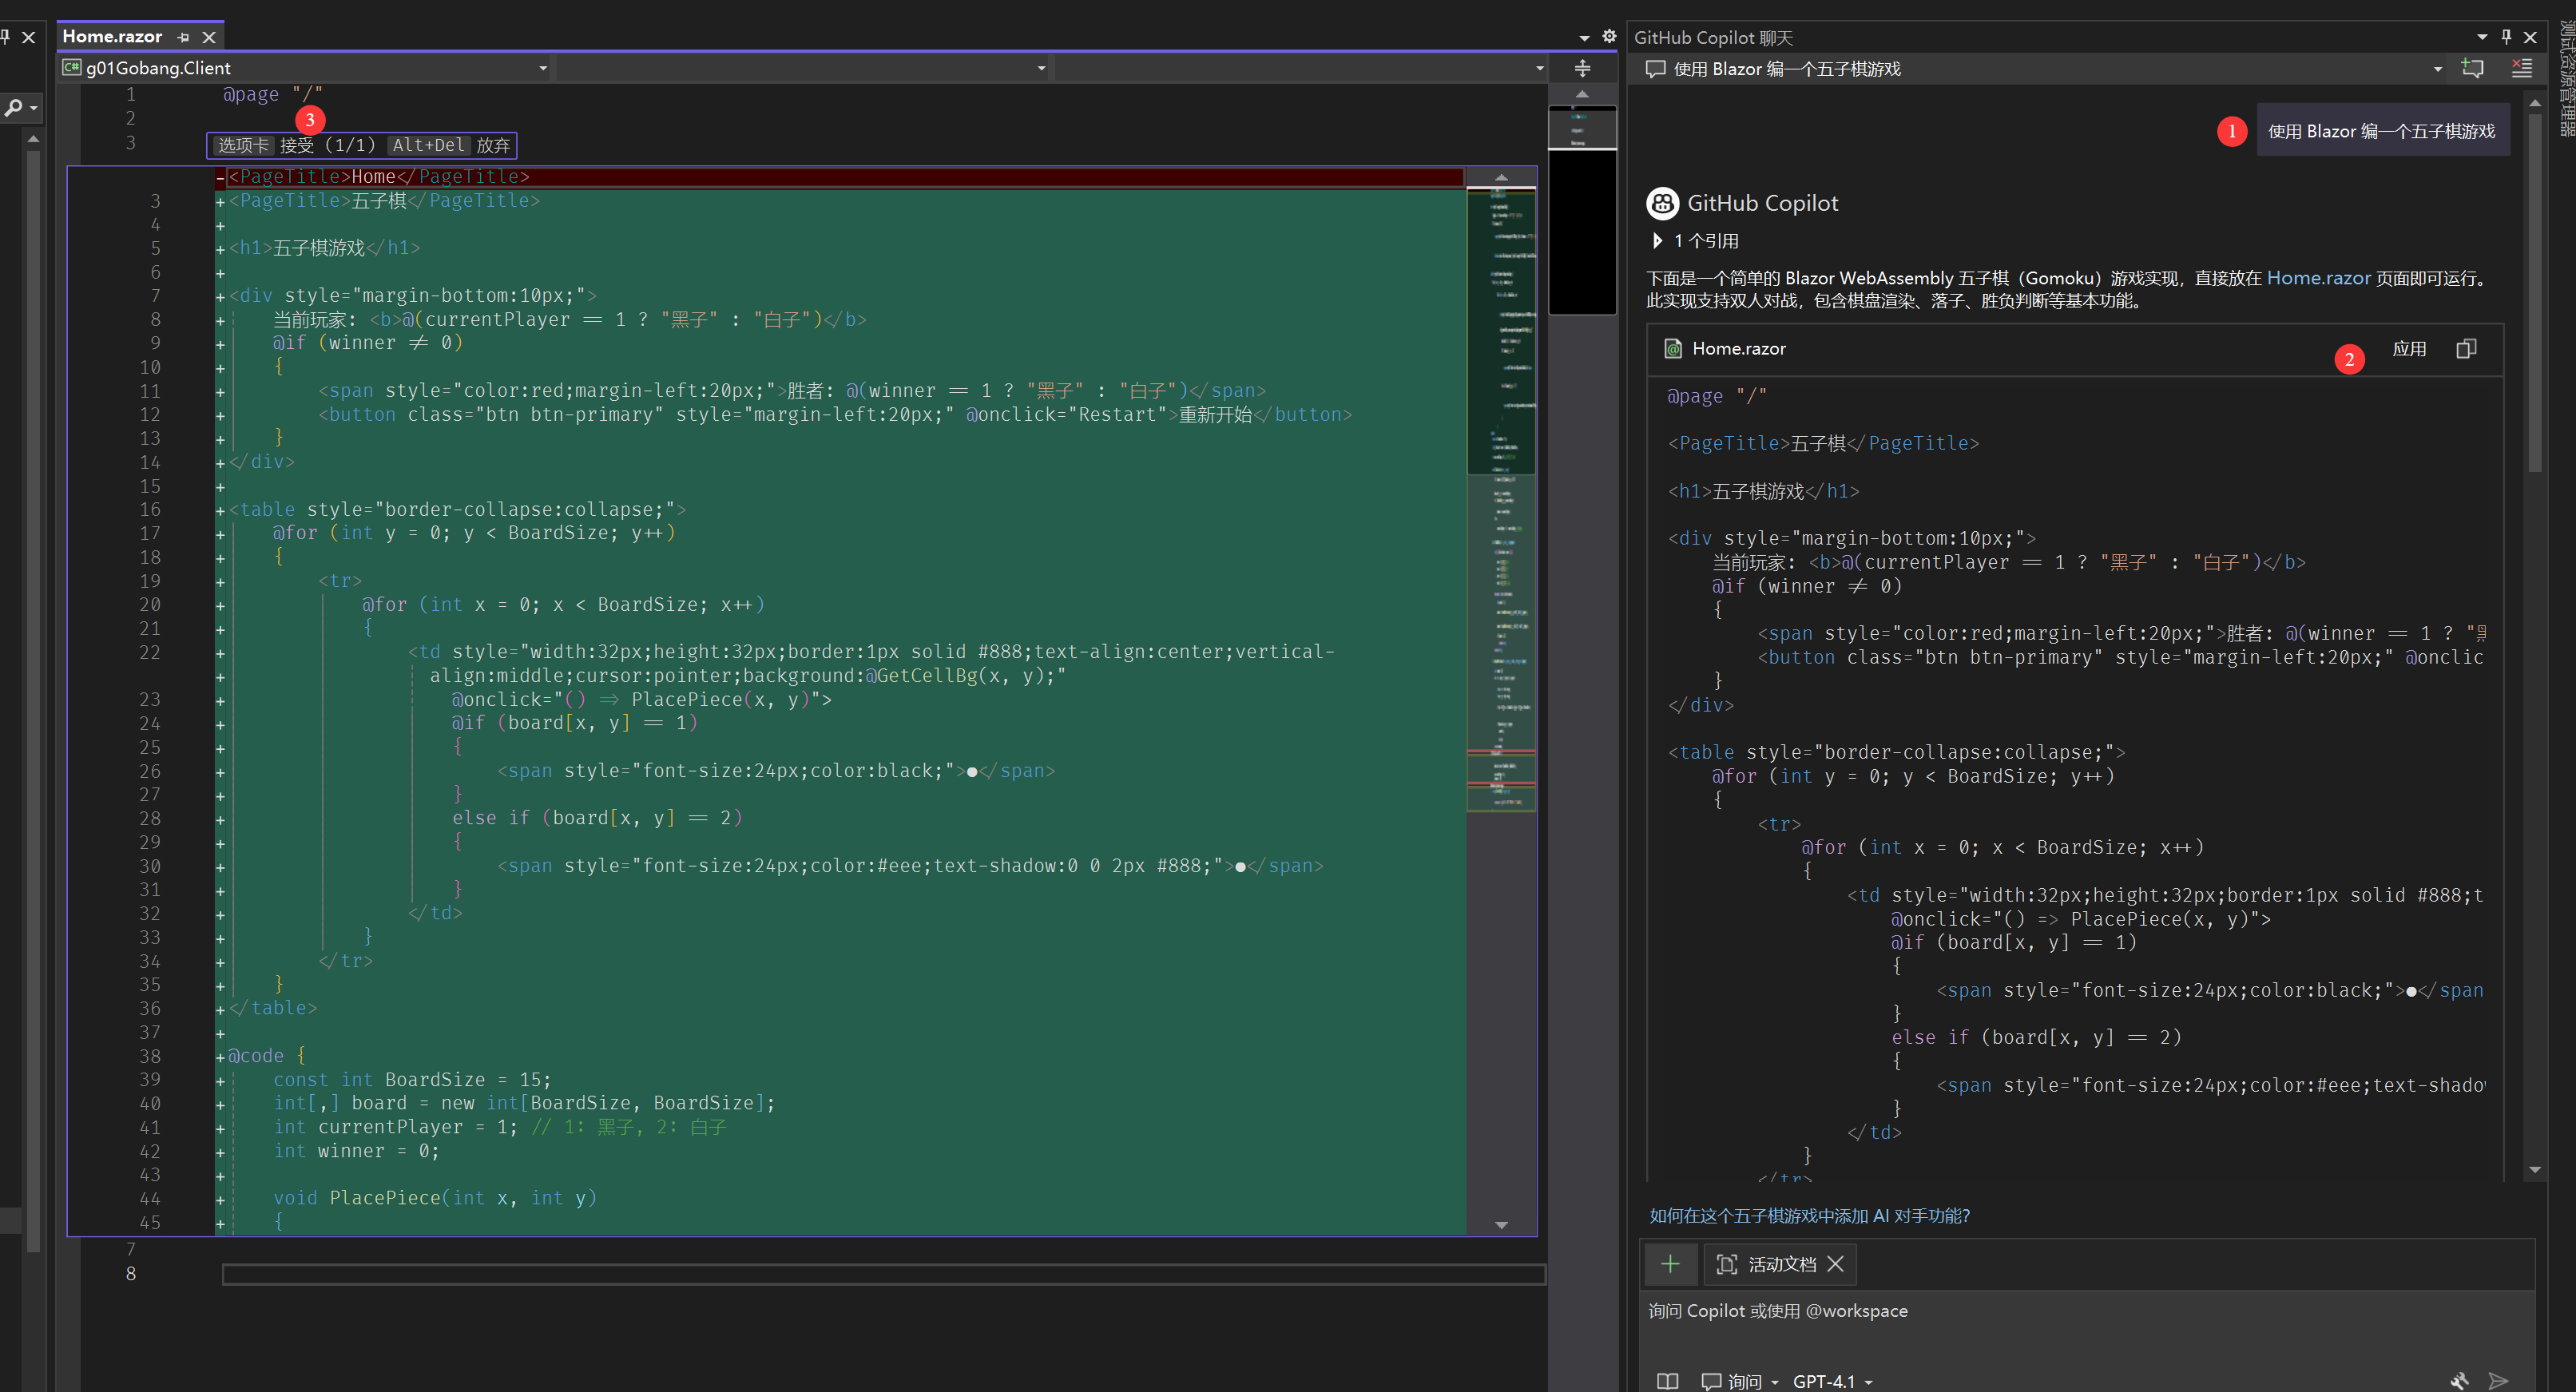Screen dimensions: 2576x1392
Task: Open the 询问 mode dropdown
Action: point(1742,1380)
